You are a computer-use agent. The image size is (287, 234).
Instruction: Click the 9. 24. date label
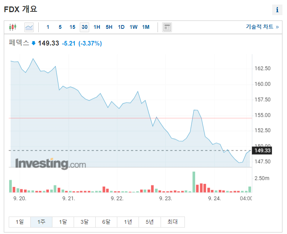tap(214, 198)
